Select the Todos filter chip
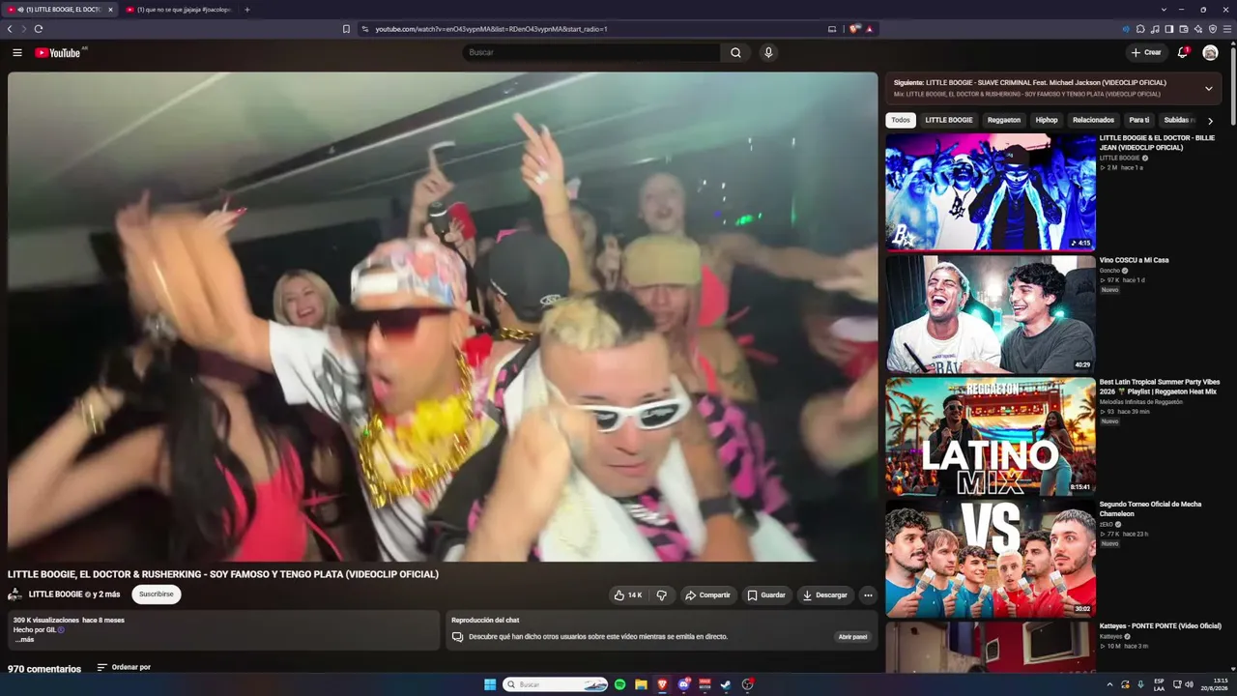 901,120
